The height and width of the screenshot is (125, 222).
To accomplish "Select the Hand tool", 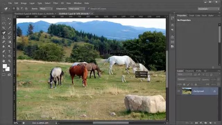I will (x=4, y=61).
